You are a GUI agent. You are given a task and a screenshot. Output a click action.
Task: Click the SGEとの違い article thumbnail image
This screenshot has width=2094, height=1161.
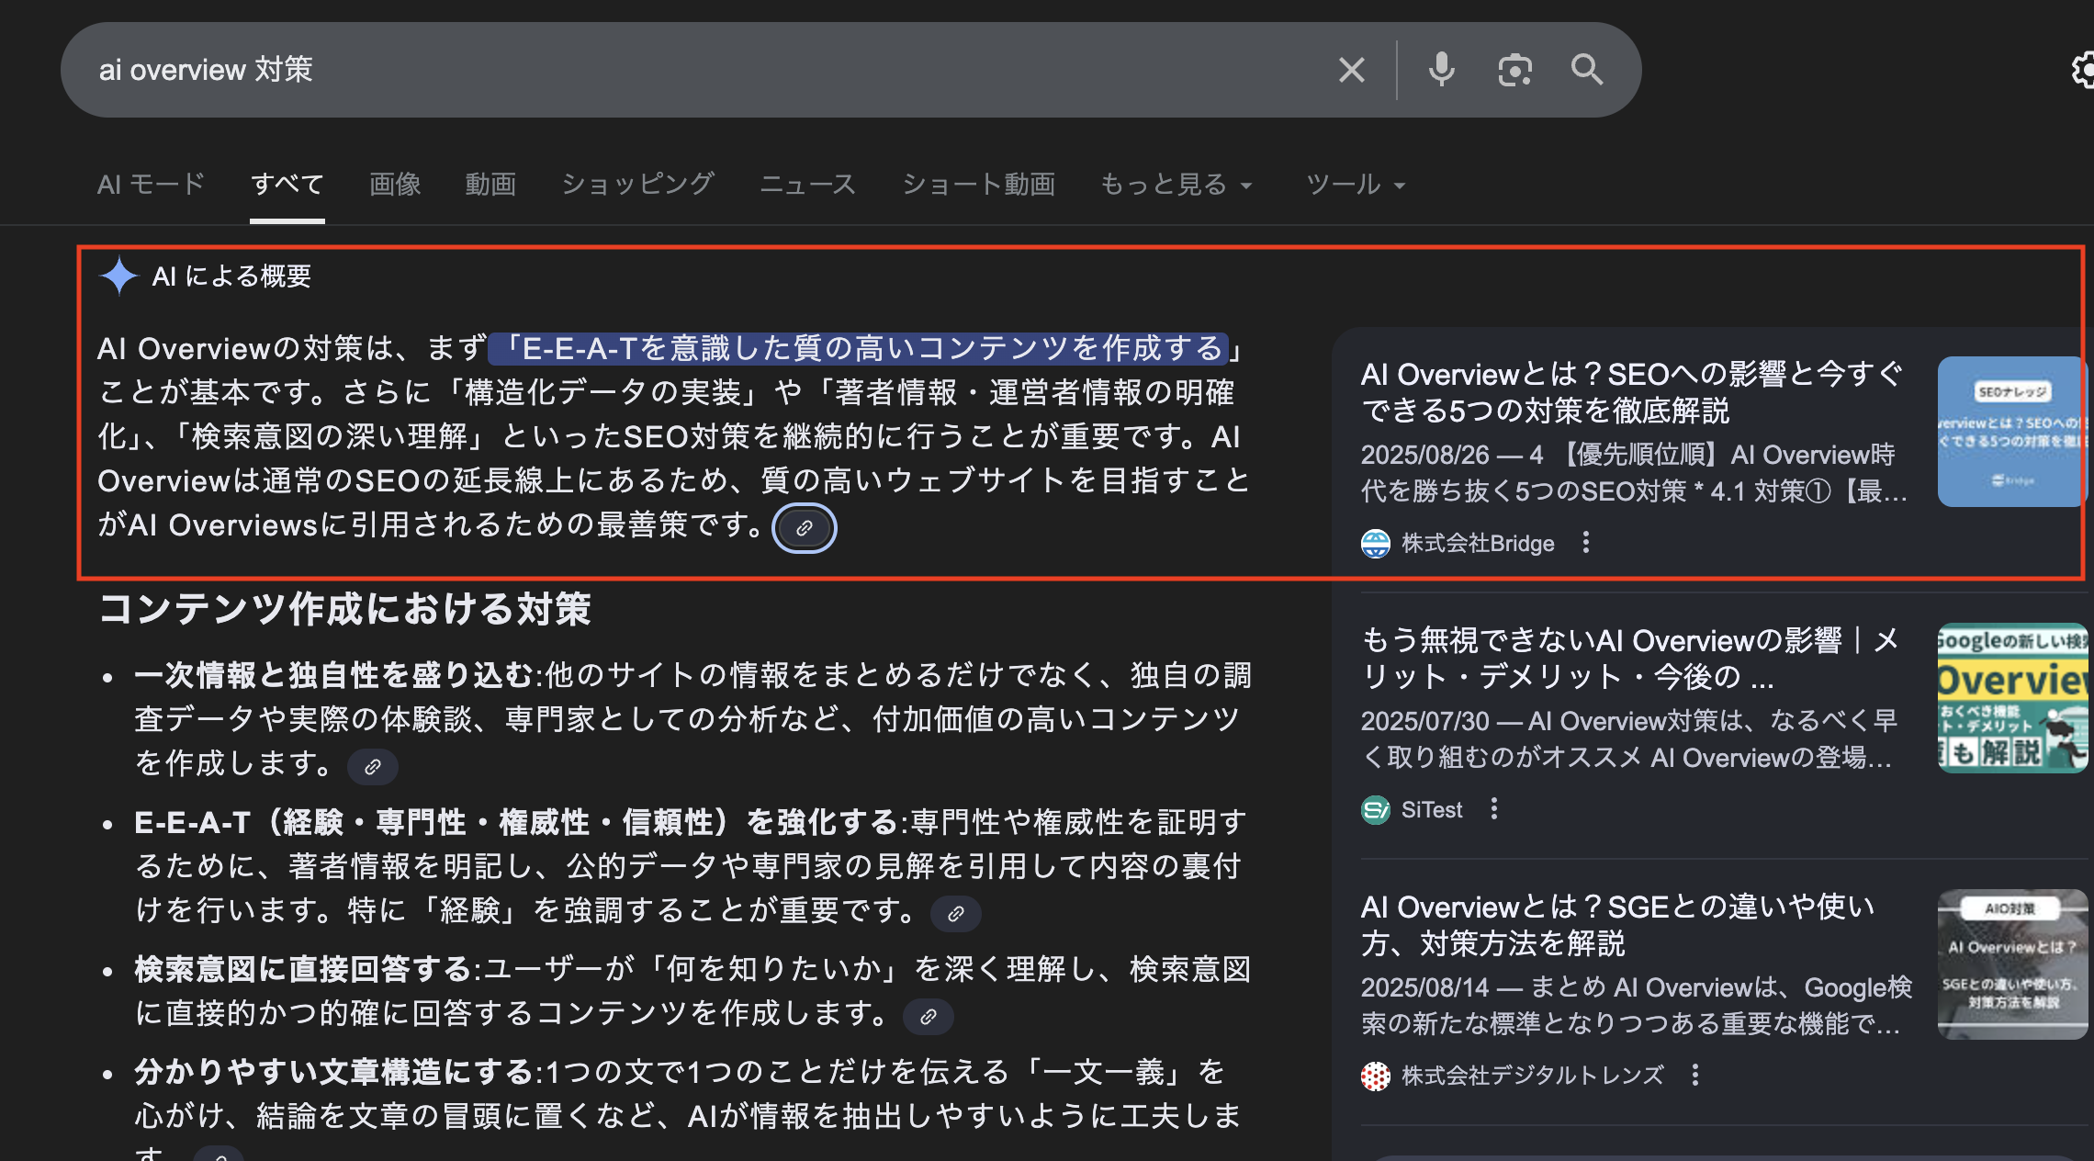pyautogui.click(x=2013, y=964)
